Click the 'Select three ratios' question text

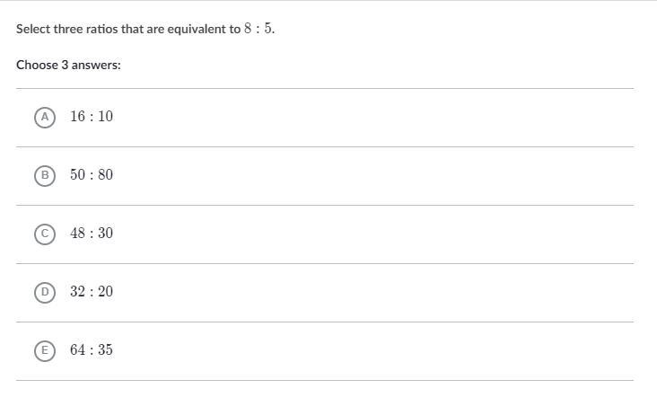[x=145, y=29]
